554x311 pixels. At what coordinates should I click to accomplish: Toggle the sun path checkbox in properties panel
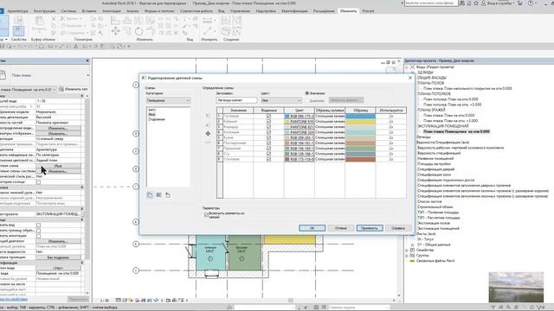click(38, 182)
